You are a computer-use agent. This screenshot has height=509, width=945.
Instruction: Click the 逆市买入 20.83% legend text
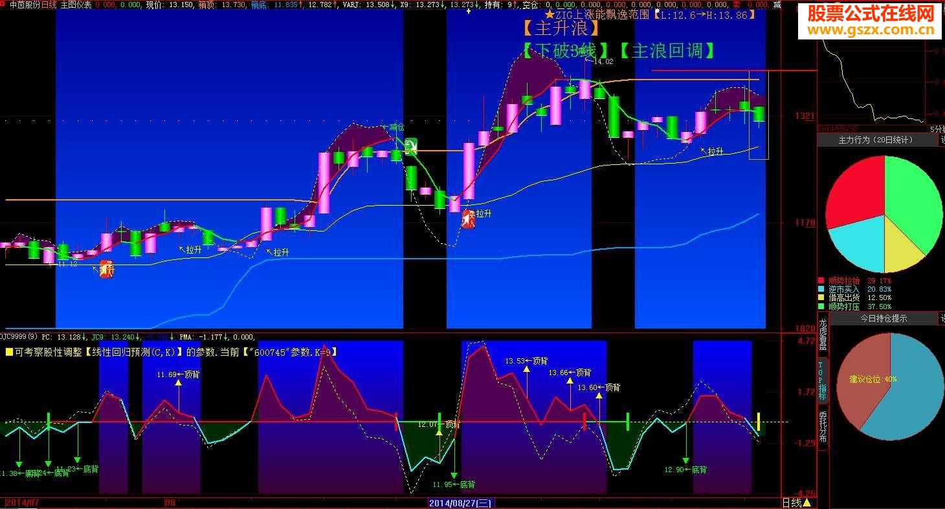click(x=860, y=289)
